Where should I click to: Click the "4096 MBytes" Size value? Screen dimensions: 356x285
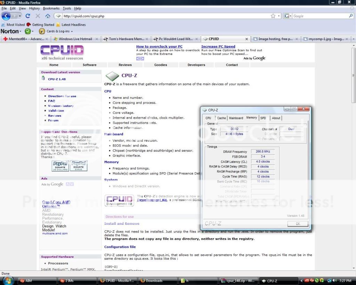pos(234,134)
